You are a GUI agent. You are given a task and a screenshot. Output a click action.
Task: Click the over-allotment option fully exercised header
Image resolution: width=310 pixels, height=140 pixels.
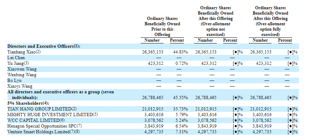click(x=270, y=21)
